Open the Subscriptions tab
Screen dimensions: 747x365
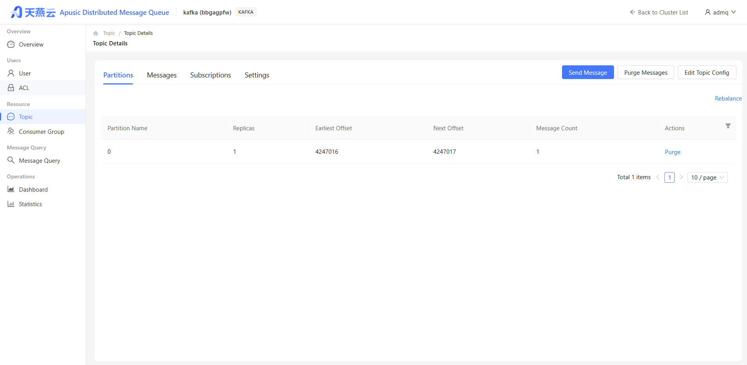click(210, 75)
